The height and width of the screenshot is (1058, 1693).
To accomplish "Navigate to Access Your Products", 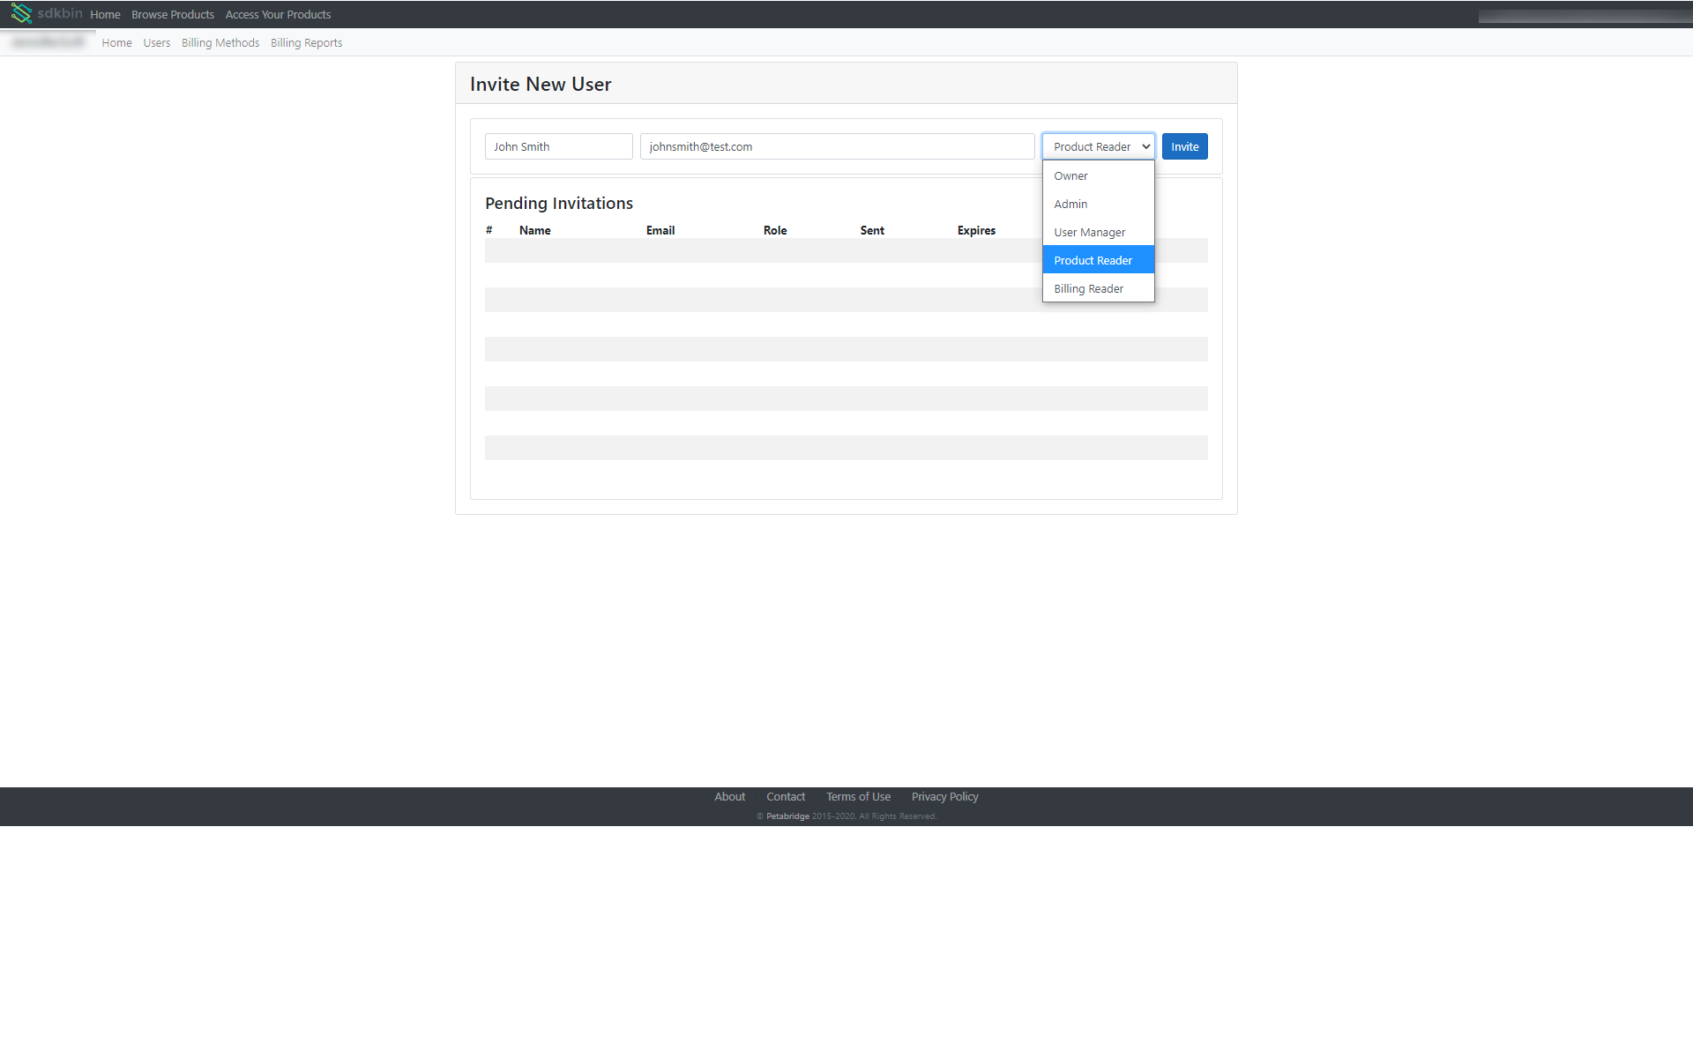I will (278, 14).
